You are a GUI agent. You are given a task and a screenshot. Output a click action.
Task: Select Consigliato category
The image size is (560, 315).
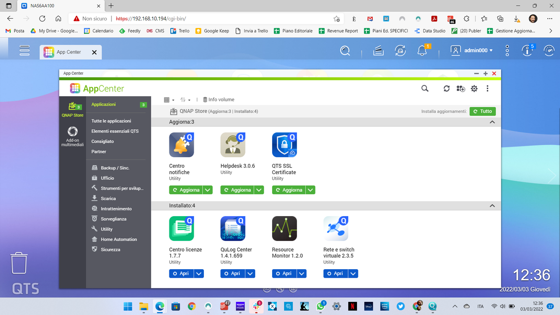103,141
